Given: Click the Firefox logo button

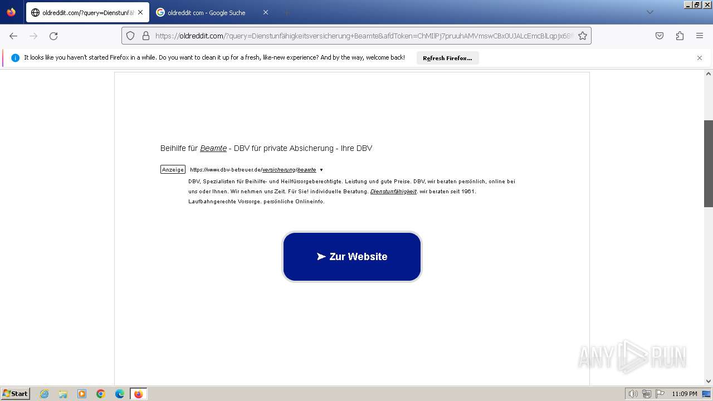Looking at the screenshot, I should (11, 12).
